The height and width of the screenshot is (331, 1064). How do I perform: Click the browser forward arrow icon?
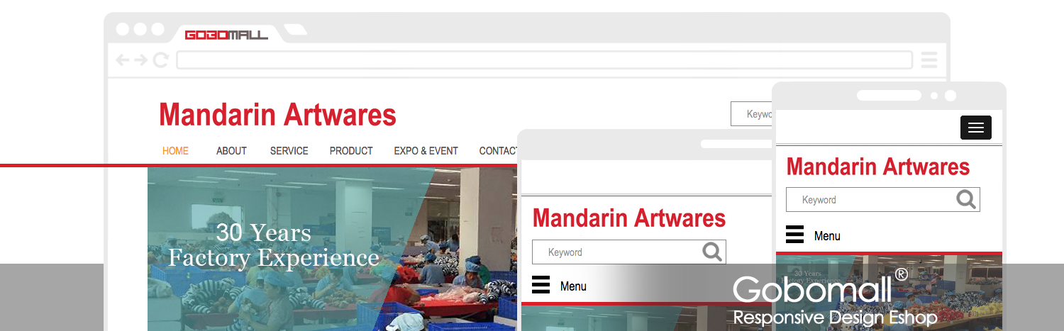pos(141,60)
